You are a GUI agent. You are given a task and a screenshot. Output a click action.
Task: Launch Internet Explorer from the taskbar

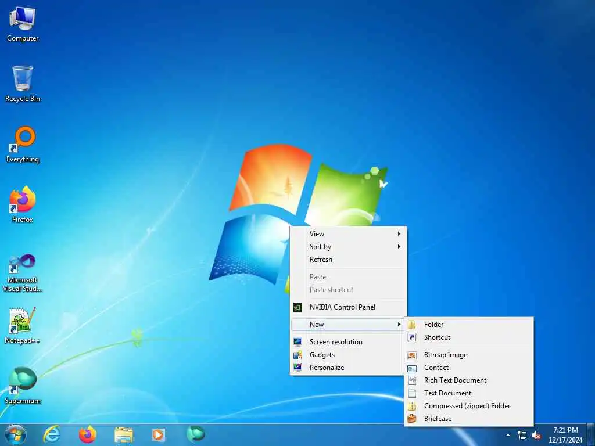pyautogui.click(x=52, y=434)
